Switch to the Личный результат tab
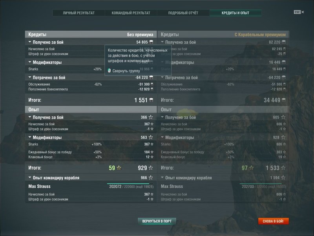Viewport: 314px width, 236px height. (79, 13)
